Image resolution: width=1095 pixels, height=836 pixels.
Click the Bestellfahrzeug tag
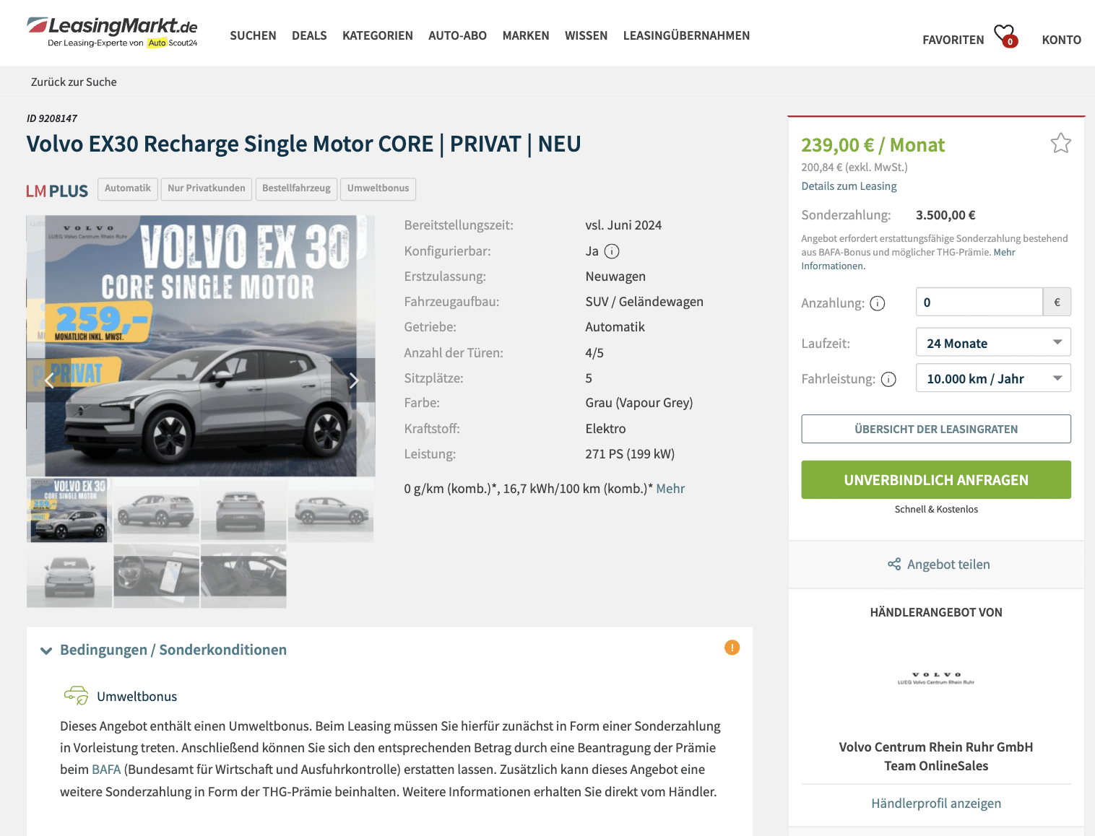click(296, 188)
